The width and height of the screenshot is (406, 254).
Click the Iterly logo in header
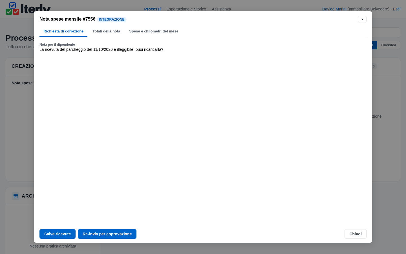pyautogui.click(x=28, y=8)
